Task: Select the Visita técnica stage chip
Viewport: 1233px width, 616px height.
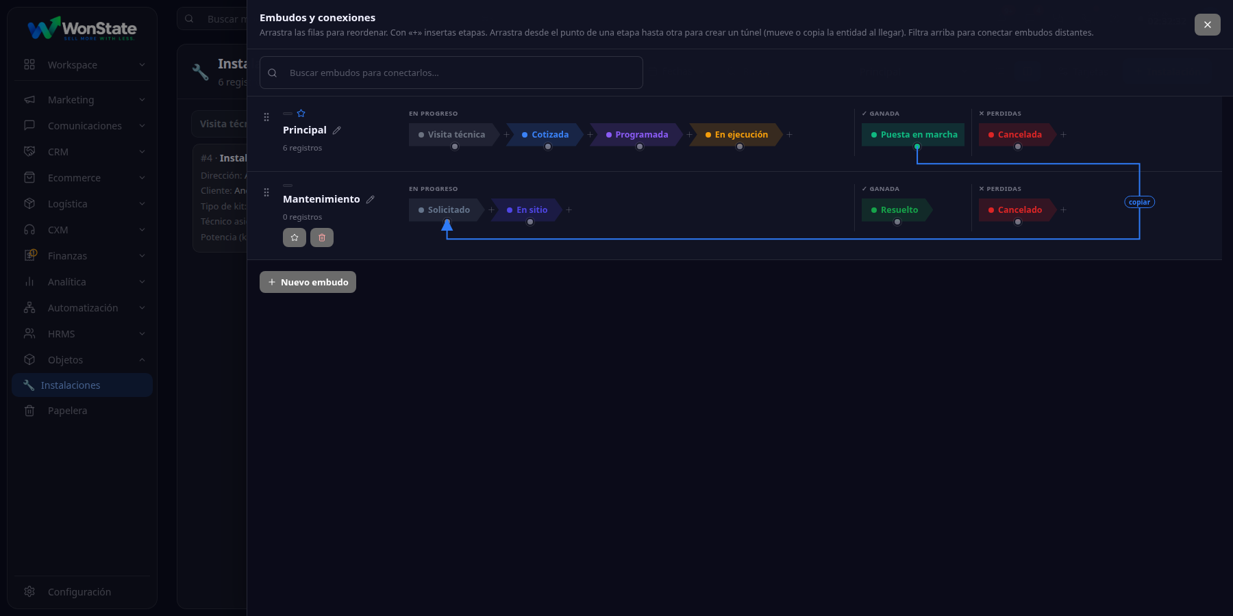Action: 454,135
